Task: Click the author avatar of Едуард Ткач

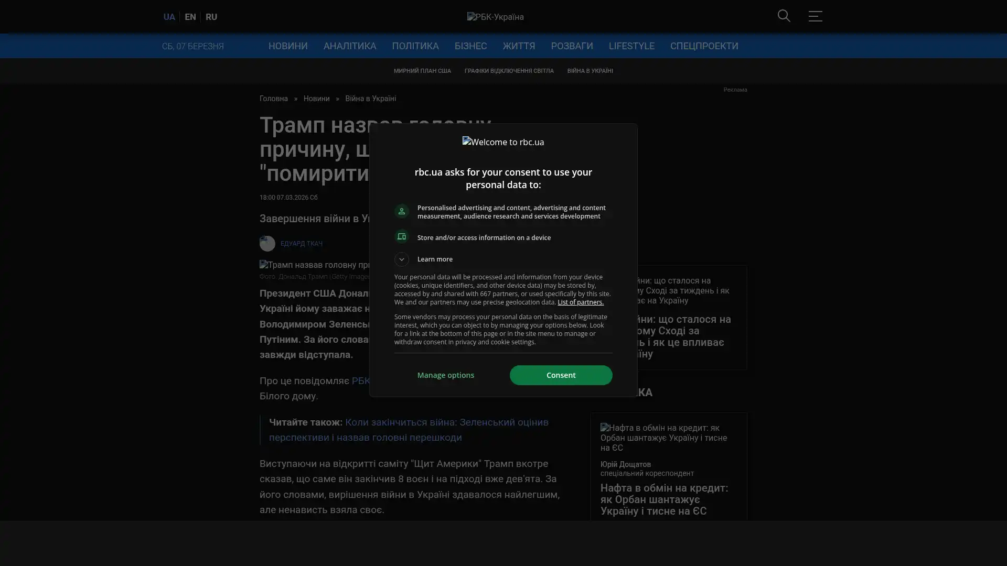Action: point(267,244)
